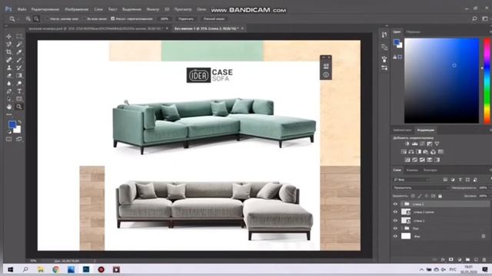Toggle the scrubby zoom checkbox
Image resolution: width=492 pixels, height=276 pixels.
(113, 18)
